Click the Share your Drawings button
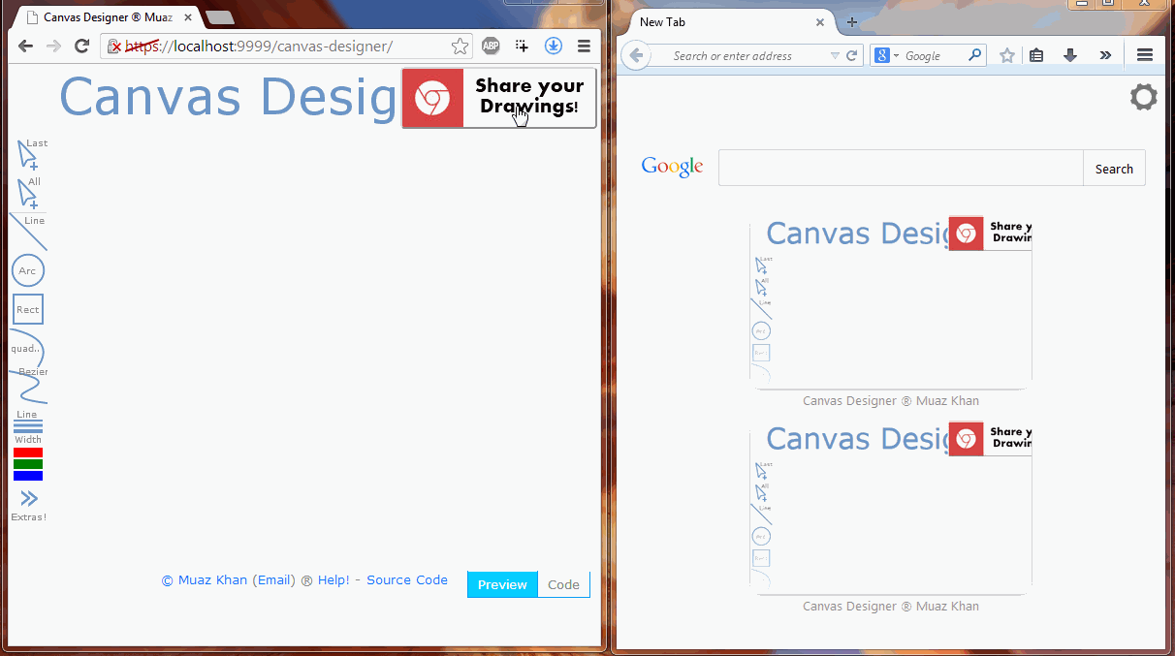This screenshot has height=656, width=1175. coord(498,98)
